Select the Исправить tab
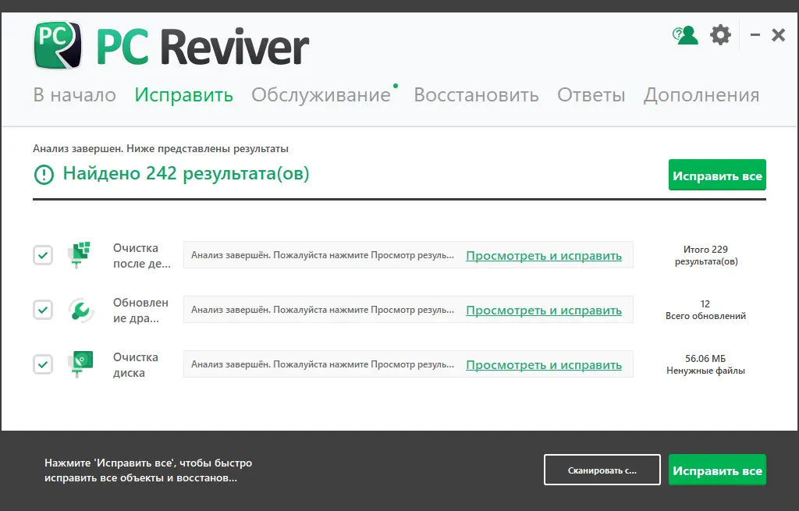This screenshot has height=511, width=799. click(x=184, y=94)
